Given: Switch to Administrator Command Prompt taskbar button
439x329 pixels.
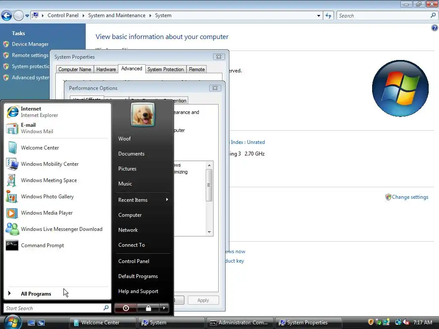Looking at the screenshot, I should tap(240, 323).
